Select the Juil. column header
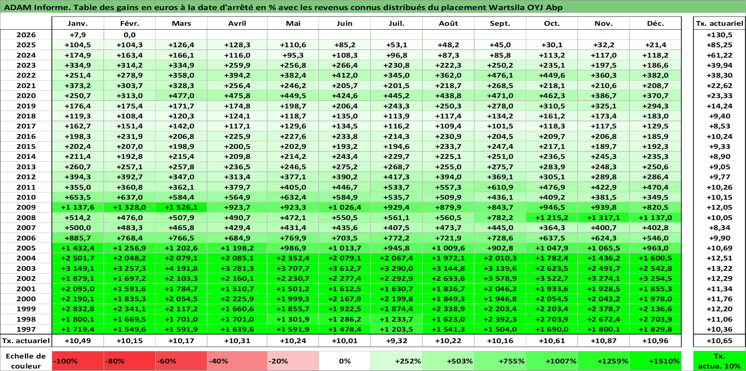 click(397, 23)
